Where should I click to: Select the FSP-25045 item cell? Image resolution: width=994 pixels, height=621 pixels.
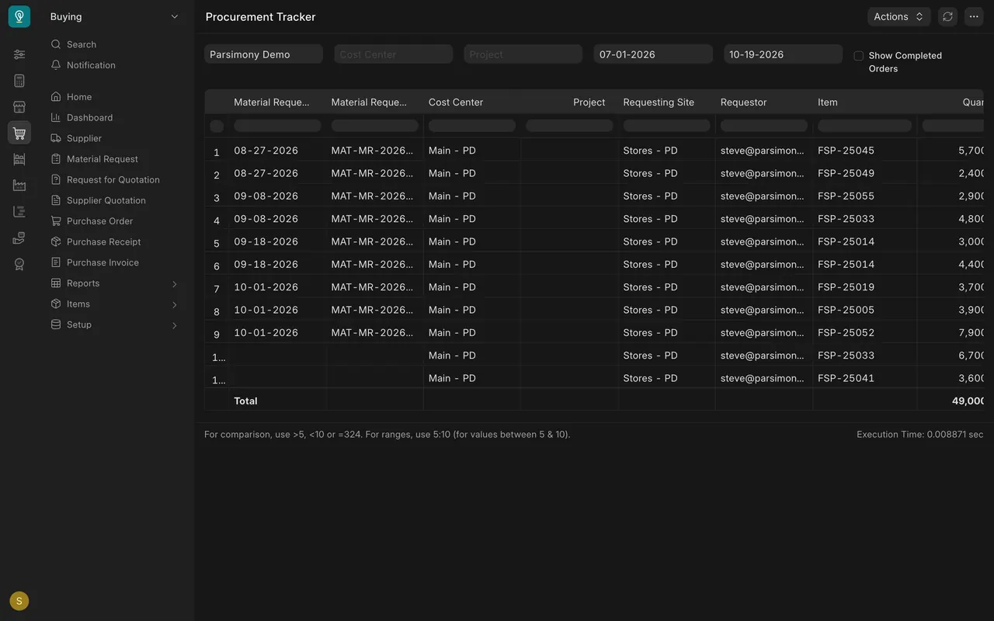864,151
